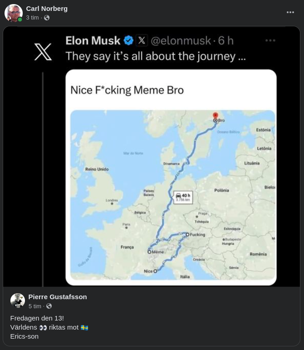Click the 40 h car route label
304x350 pixels.
pos(183,197)
